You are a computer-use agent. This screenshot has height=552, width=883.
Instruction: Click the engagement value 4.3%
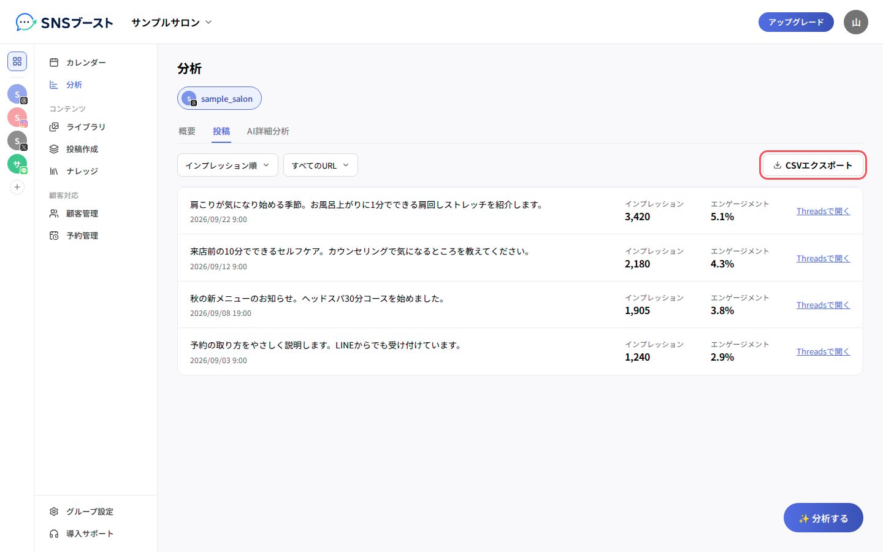point(722,264)
